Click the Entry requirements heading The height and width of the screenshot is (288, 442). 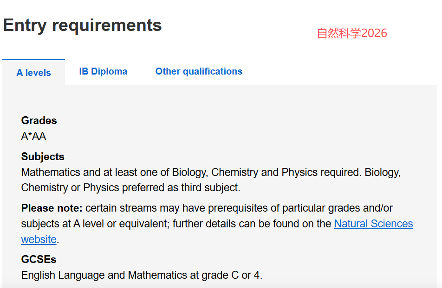coord(82,25)
